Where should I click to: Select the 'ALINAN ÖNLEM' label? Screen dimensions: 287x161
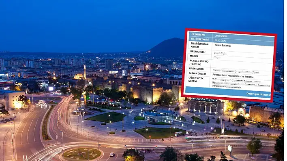[197, 73]
